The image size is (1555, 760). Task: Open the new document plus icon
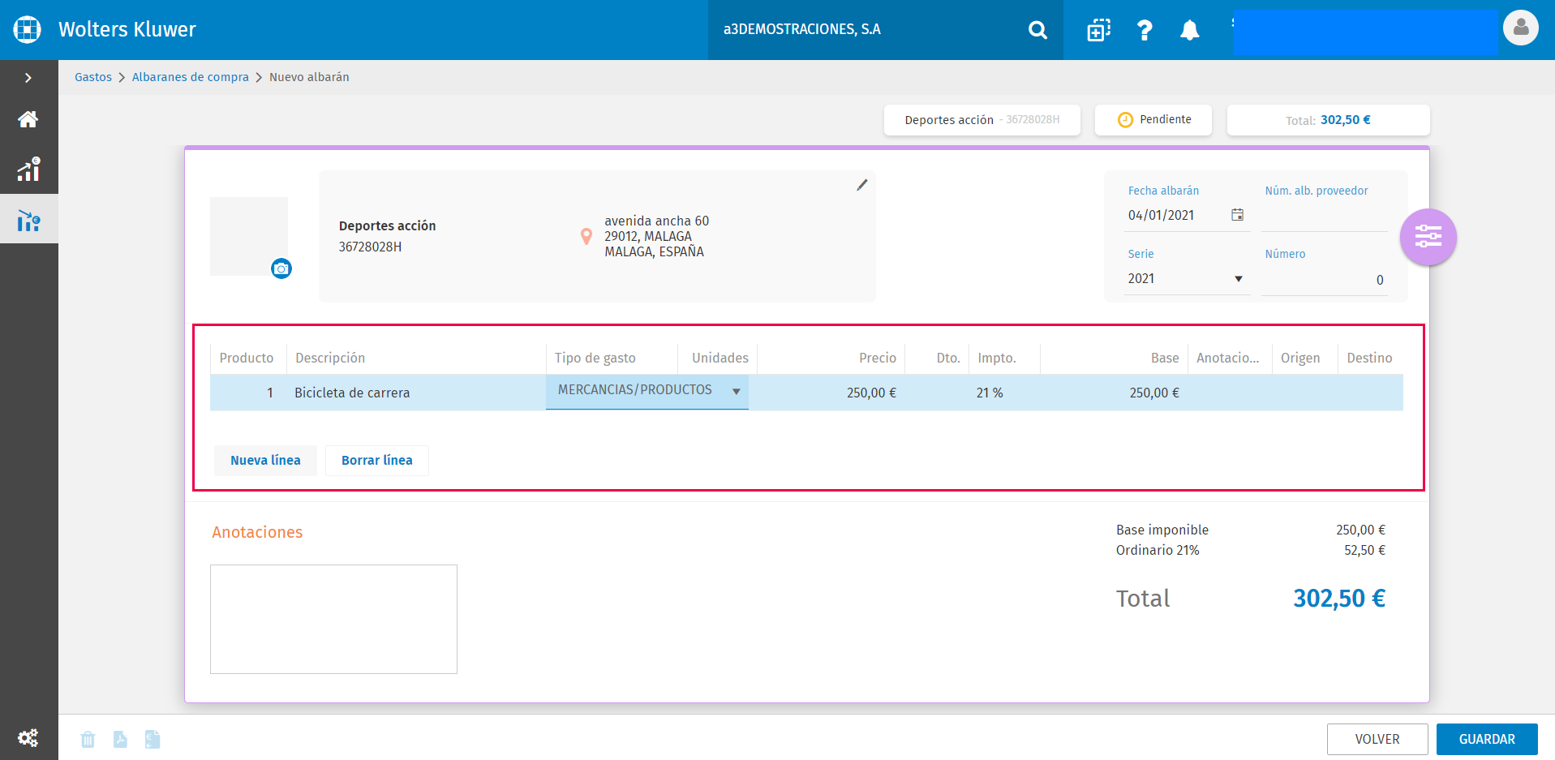1098,30
